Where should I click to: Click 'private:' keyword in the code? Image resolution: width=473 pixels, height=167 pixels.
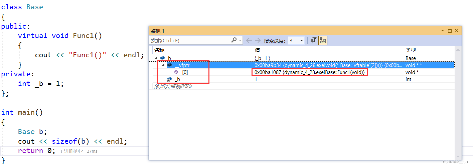(18, 74)
